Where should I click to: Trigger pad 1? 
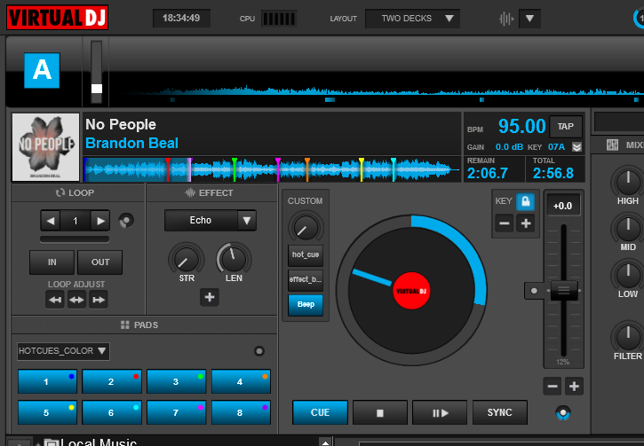[47, 381]
